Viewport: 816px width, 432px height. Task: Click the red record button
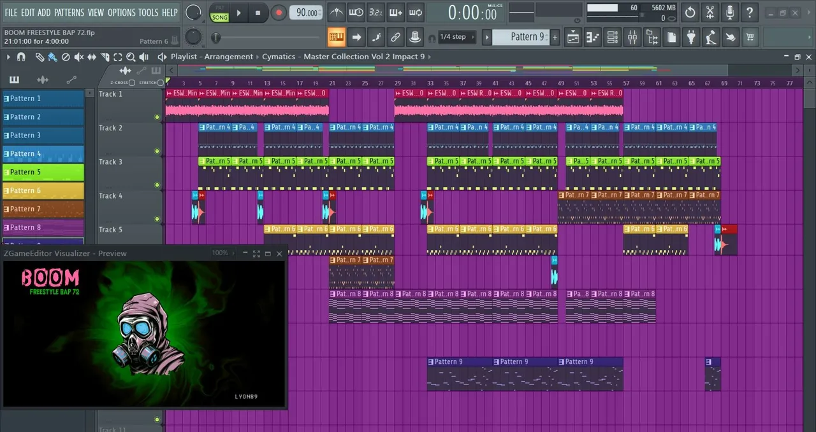point(279,12)
